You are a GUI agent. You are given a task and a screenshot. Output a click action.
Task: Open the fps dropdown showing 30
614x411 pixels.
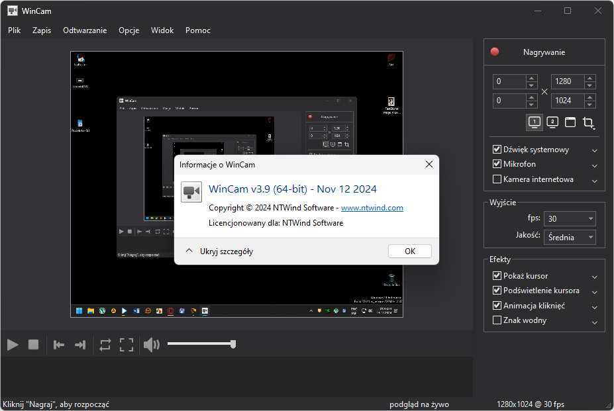point(570,218)
